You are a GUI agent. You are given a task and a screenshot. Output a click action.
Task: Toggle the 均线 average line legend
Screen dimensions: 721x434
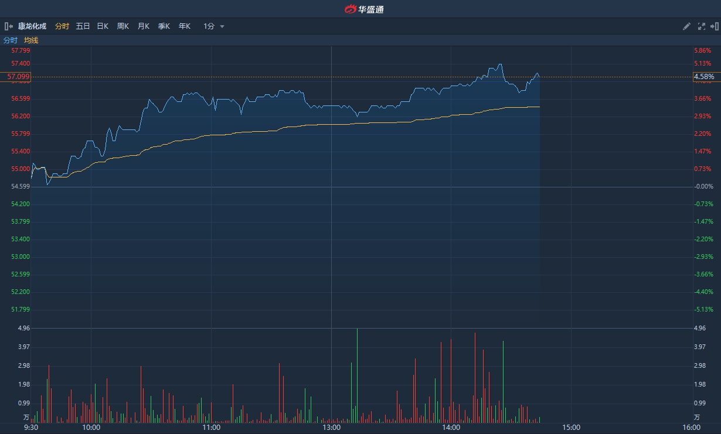[x=31, y=40]
